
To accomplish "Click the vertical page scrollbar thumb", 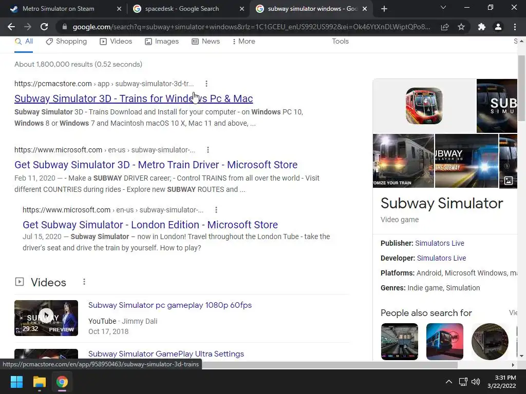I will [521, 88].
